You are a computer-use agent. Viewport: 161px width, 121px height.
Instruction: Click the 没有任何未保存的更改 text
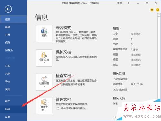[x=73, y=108]
